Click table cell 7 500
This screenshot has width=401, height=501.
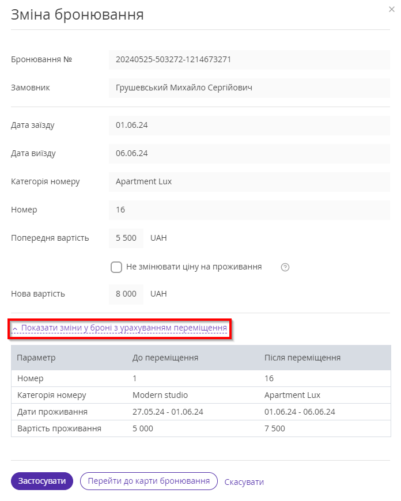[274, 428]
